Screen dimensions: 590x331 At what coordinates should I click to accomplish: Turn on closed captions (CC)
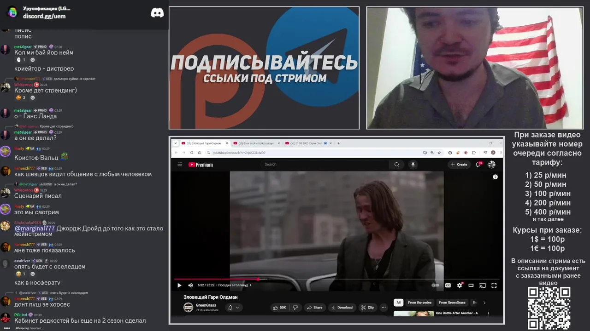[x=448, y=285]
